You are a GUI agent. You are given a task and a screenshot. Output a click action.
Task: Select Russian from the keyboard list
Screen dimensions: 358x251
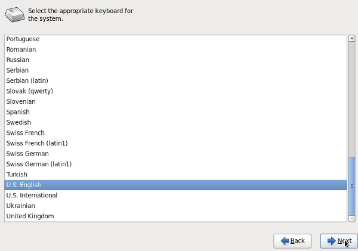coord(175,60)
